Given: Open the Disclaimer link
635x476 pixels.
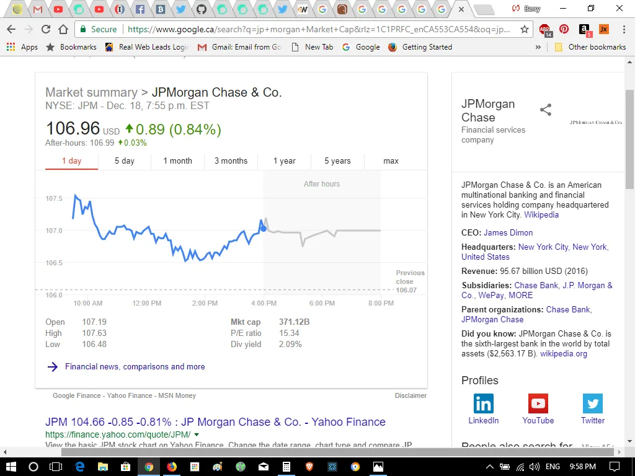Looking at the screenshot, I should [411, 395].
